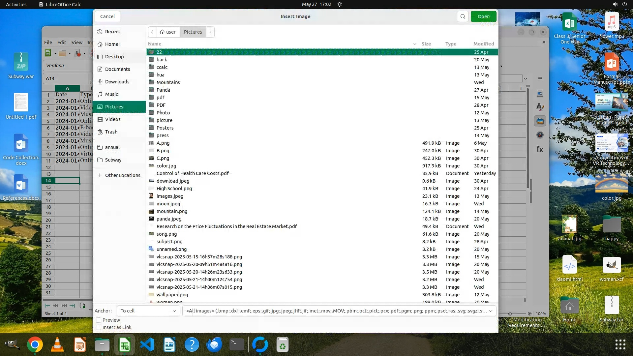Launch VLC from the dock
Image resolution: width=633 pixels, height=356 pixels.
pos(57,345)
